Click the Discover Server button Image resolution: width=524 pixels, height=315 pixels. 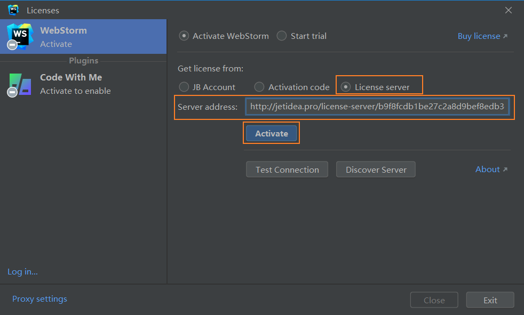(x=376, y=169)
